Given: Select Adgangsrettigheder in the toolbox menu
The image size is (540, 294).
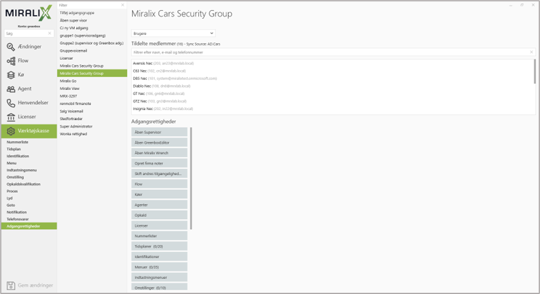Looking at the screenshot, I should click(x=29, y=226).
